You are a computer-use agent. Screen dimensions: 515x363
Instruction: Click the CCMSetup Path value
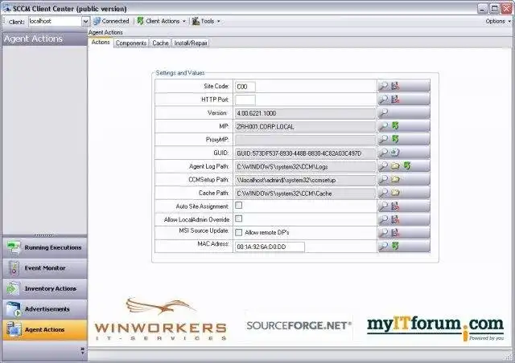[305, 180]
